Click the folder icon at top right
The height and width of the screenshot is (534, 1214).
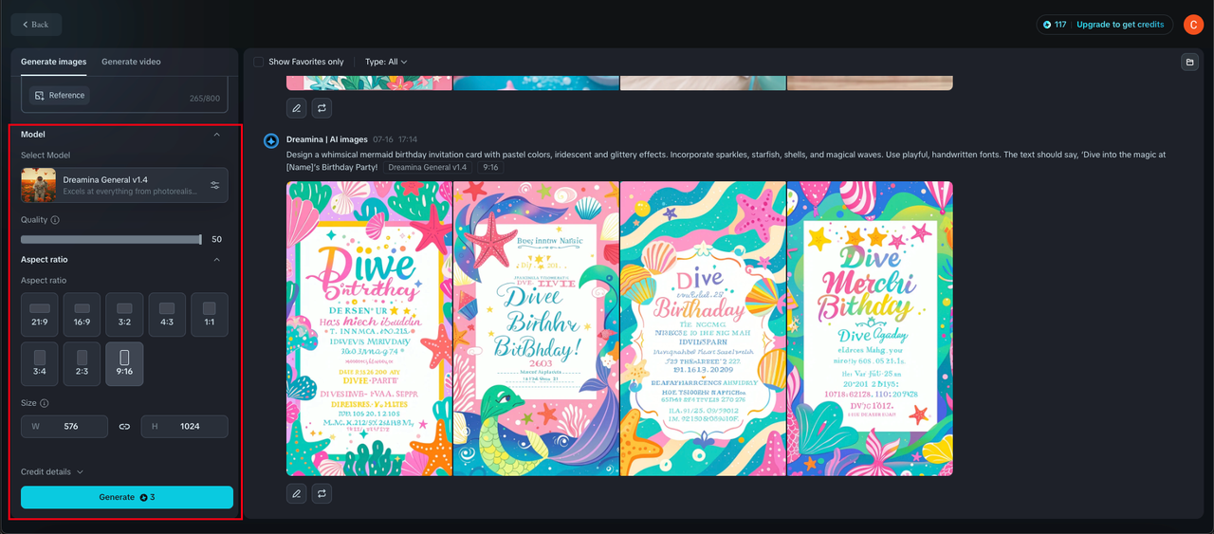click(1188, 63)
